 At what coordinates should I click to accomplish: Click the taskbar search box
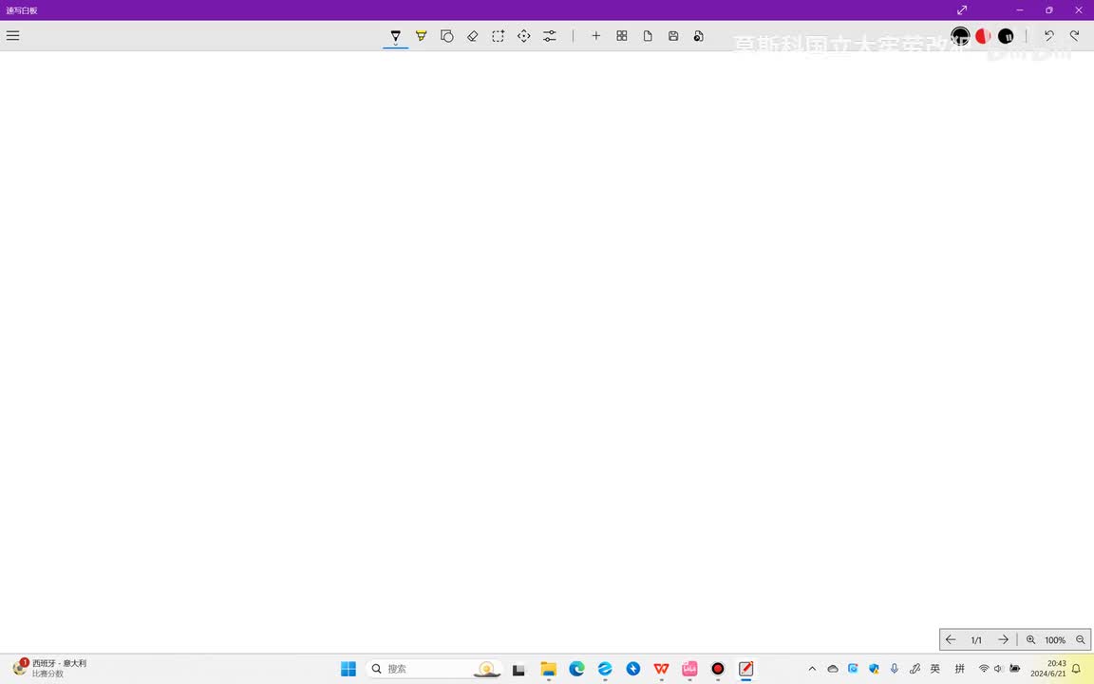click(433, 669)
